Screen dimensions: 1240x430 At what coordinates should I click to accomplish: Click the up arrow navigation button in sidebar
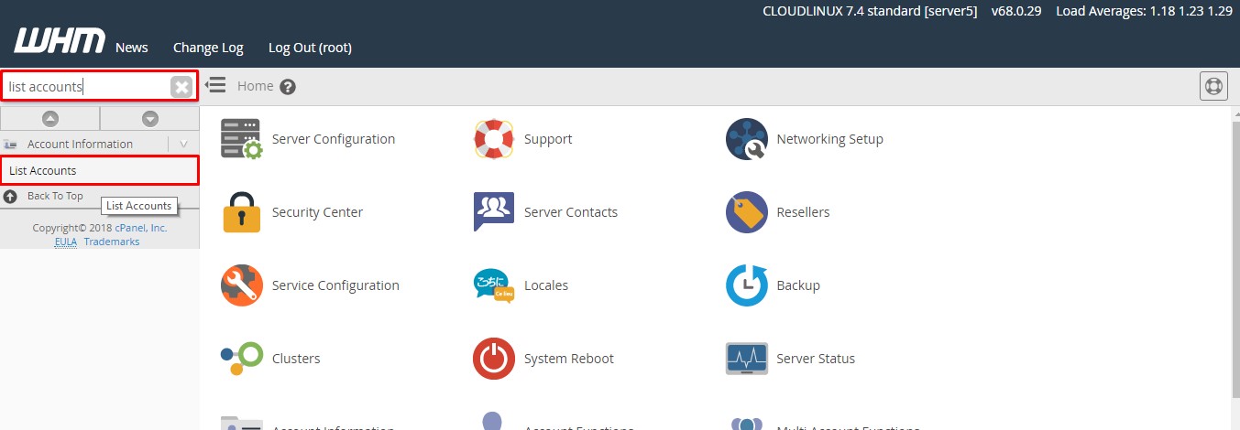pos(50,118)
